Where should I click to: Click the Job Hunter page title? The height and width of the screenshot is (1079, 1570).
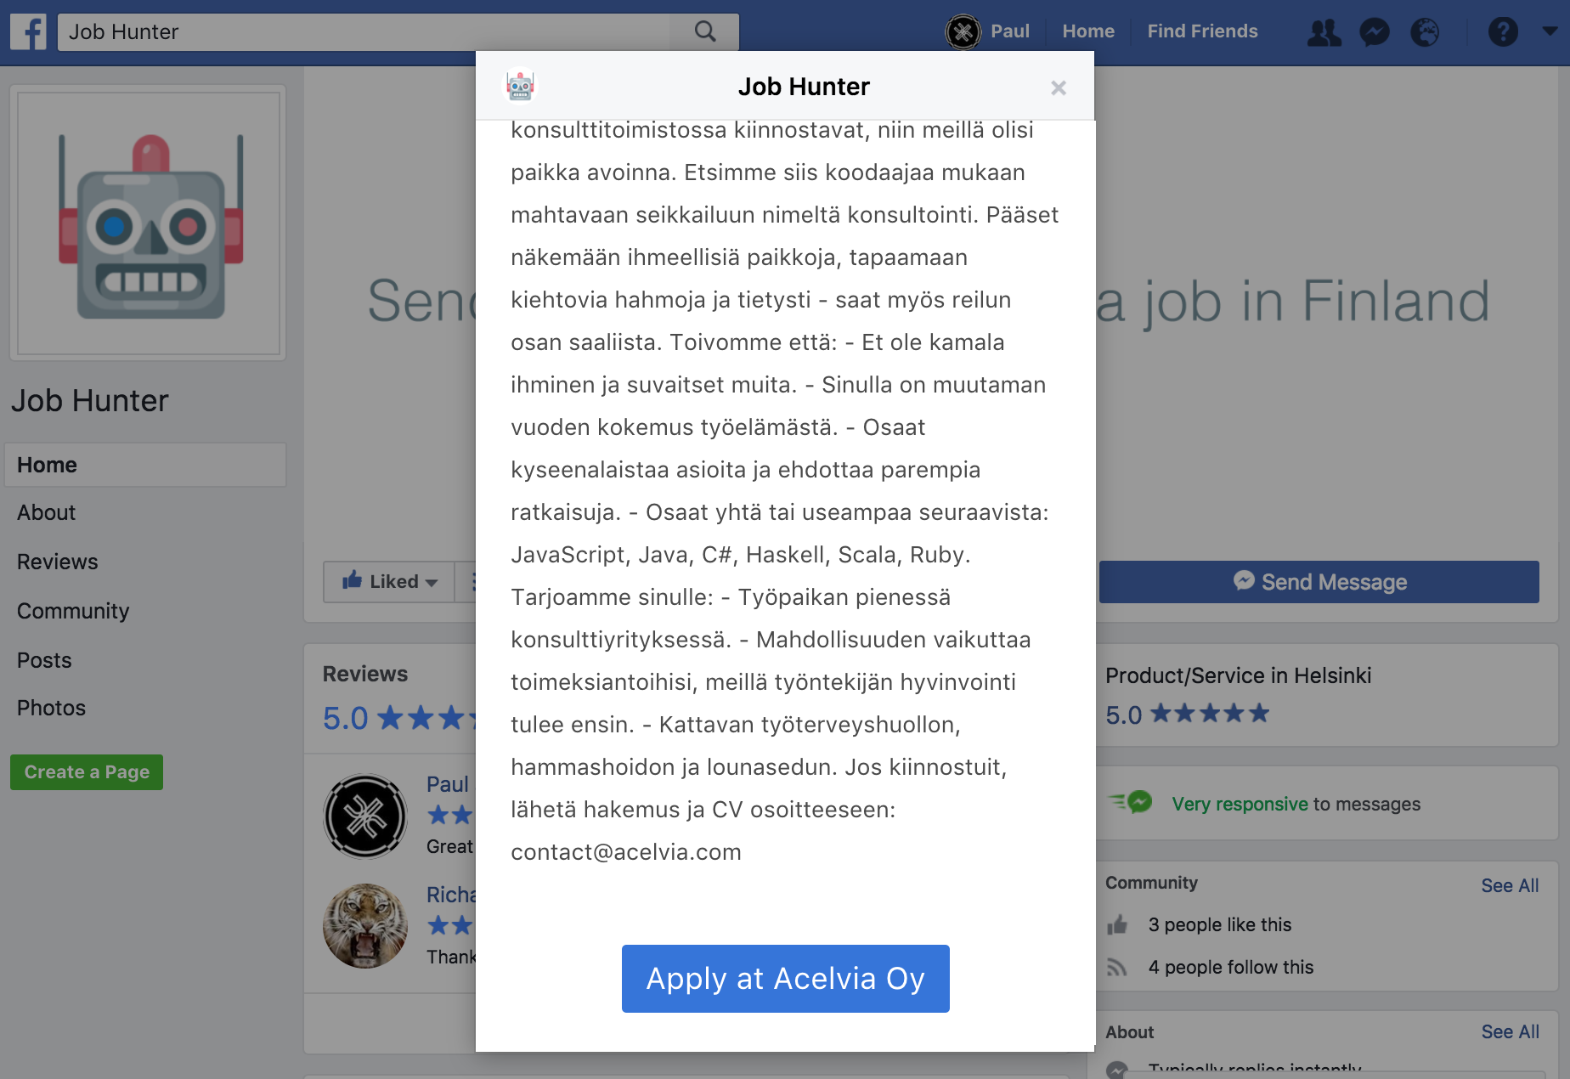(90, 401)
